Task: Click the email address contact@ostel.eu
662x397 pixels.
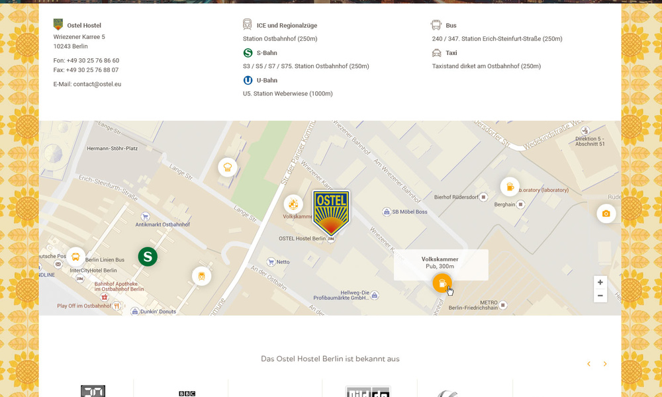Action: click(x=97, y=84)
